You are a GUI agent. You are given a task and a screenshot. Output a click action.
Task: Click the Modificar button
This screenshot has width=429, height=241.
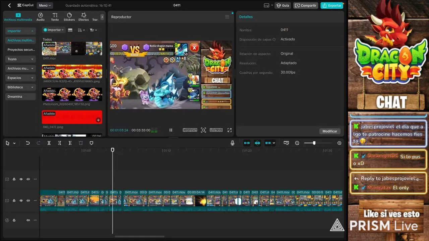tap(330, 131)
